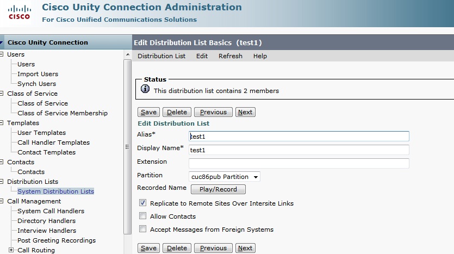This screenshot has height=254, width=454.
Task: Uncheck Replicate to Remote Sites Over Intersite Links
Action: (142, 203)
